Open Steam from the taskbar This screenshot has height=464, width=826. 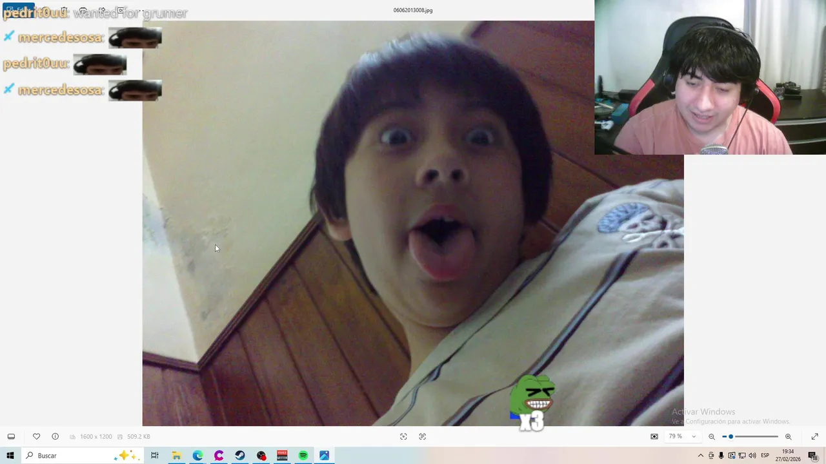point(239,456)
